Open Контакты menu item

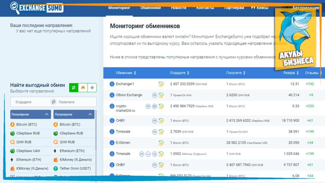click(205, 8)
